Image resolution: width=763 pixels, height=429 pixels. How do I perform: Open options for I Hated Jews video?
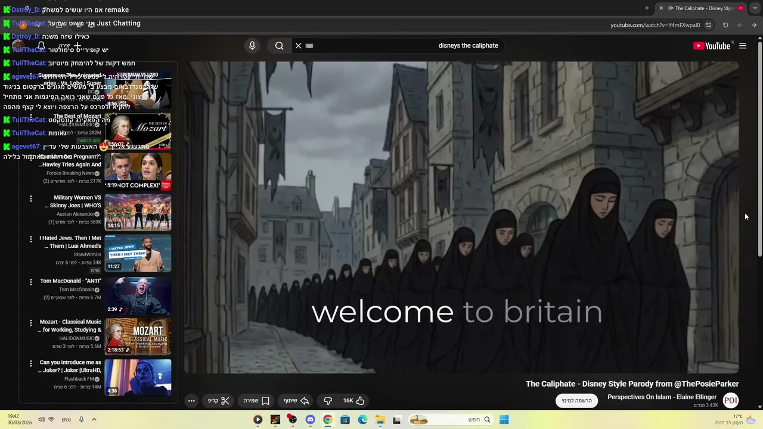click(31, 239)
